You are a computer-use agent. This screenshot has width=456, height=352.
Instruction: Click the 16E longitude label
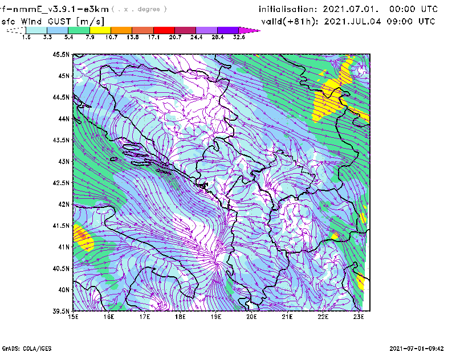pos(109,317)
